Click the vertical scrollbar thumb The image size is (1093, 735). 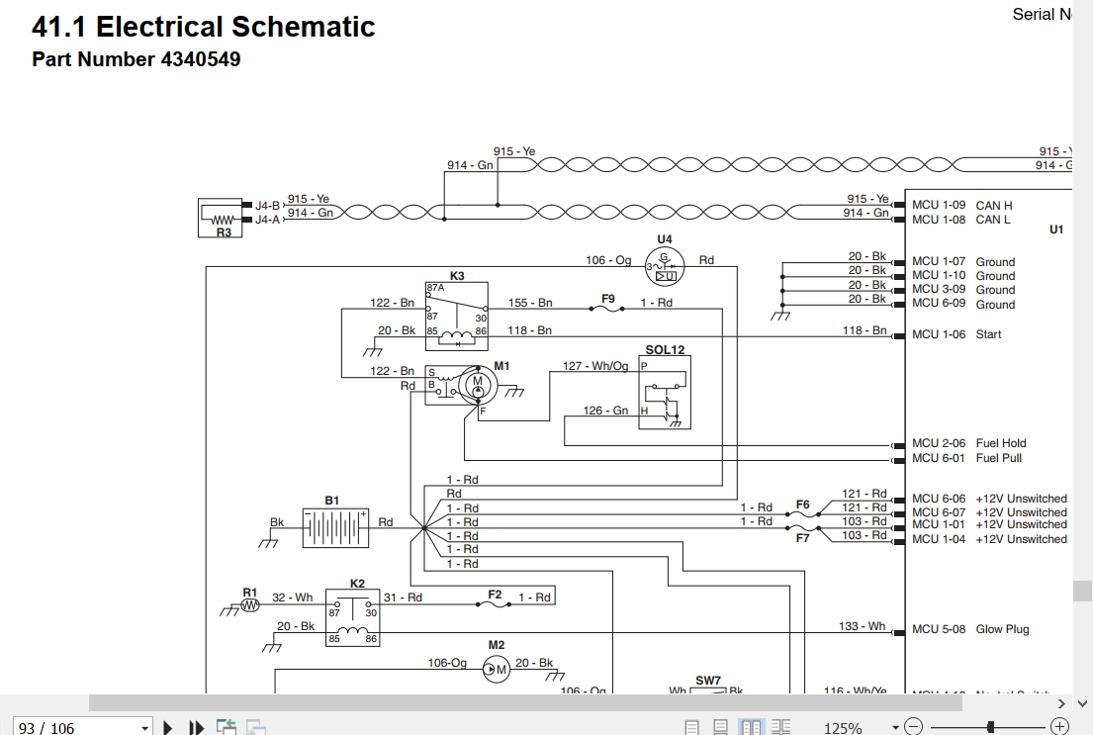point(1082,590)
